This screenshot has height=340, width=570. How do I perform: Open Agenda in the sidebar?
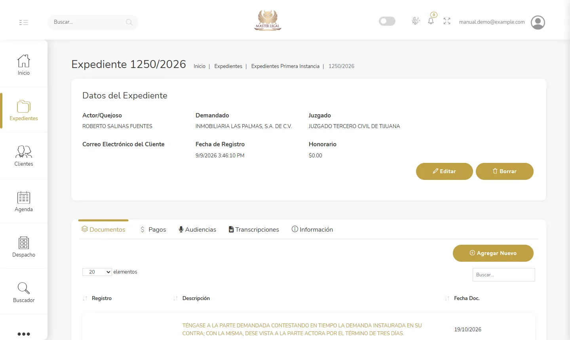(24, 201)
